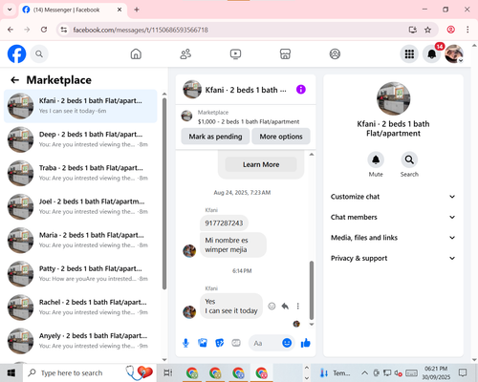Reply to the 'I can see it today' message

pyautogui.click(x=285, y=306)
